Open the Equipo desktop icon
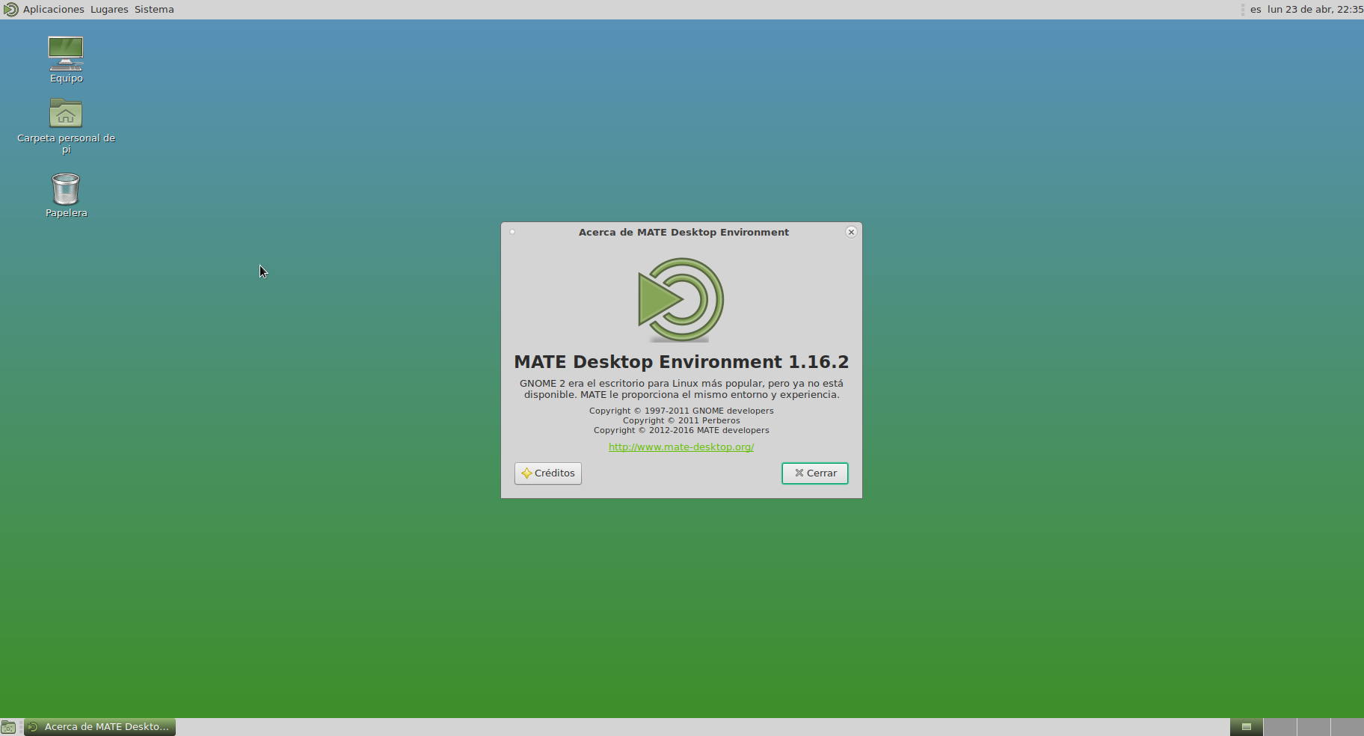The height and width of the screenshot is (736, 1364). tap(66, 54)
